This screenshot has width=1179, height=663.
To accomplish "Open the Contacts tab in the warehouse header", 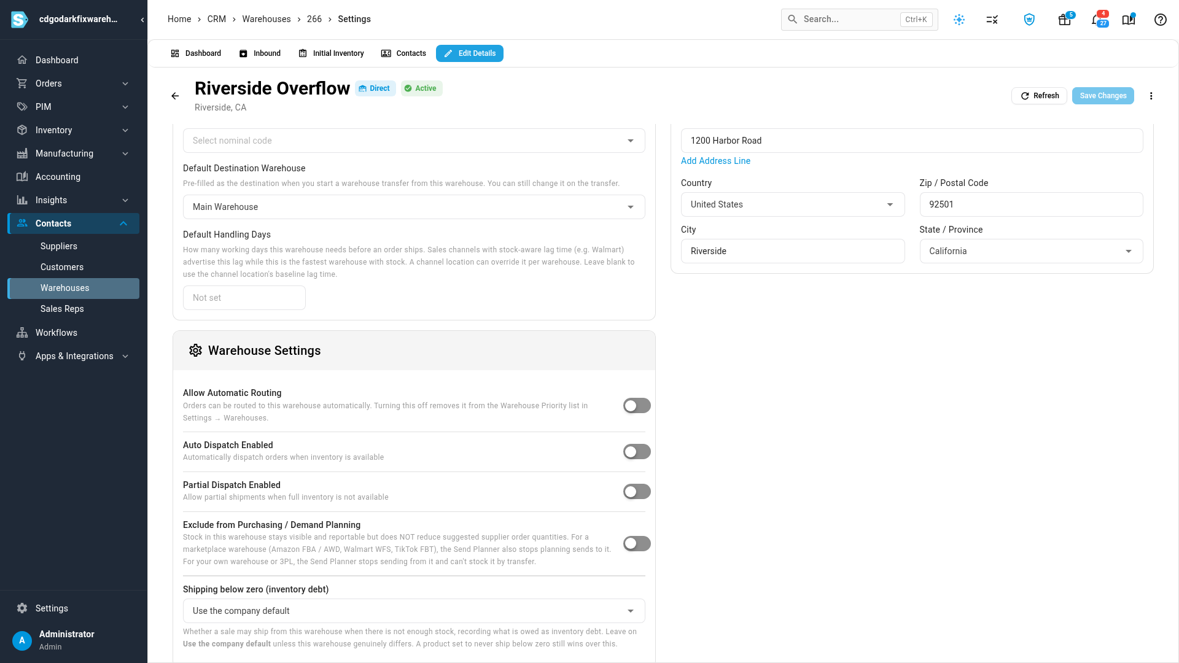I will 403,53.
